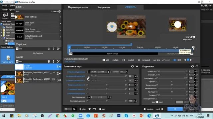The width and height of the screenshot is (213, 119).
Task: Click the Layers reorder up/down arrows
Action: 54,61
